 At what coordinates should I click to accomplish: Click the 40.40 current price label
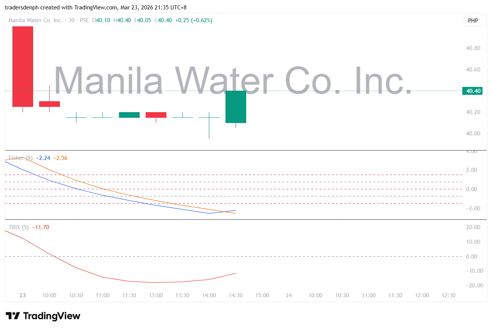474,91
